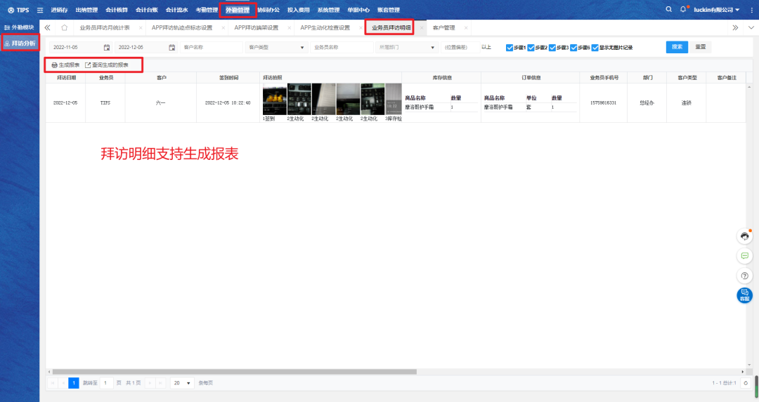Open the 系统管理 menu
The width and height of the screenshot is (759, 402).
328,10
